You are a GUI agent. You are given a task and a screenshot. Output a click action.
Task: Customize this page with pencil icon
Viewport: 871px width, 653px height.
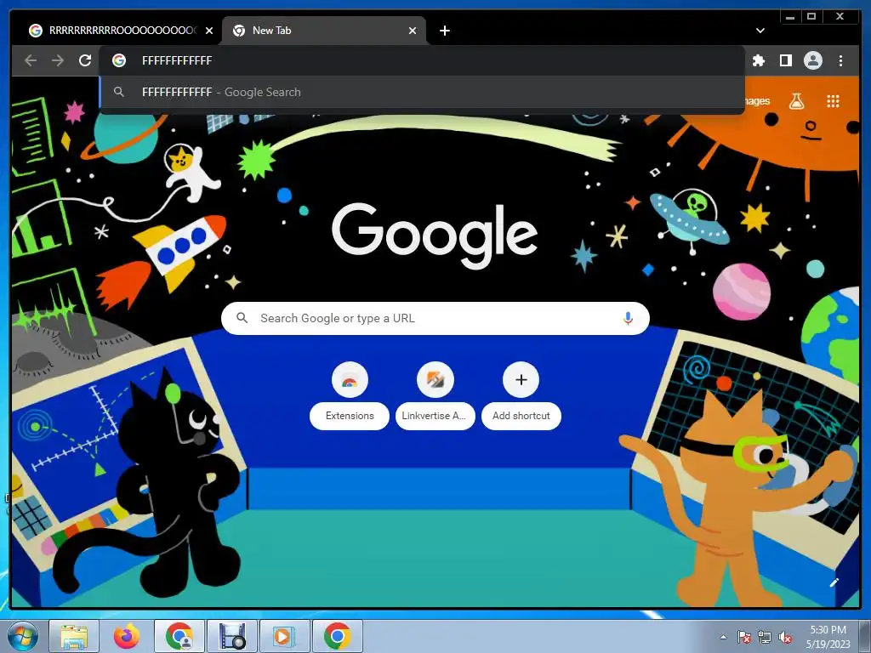tap(834, 582)
